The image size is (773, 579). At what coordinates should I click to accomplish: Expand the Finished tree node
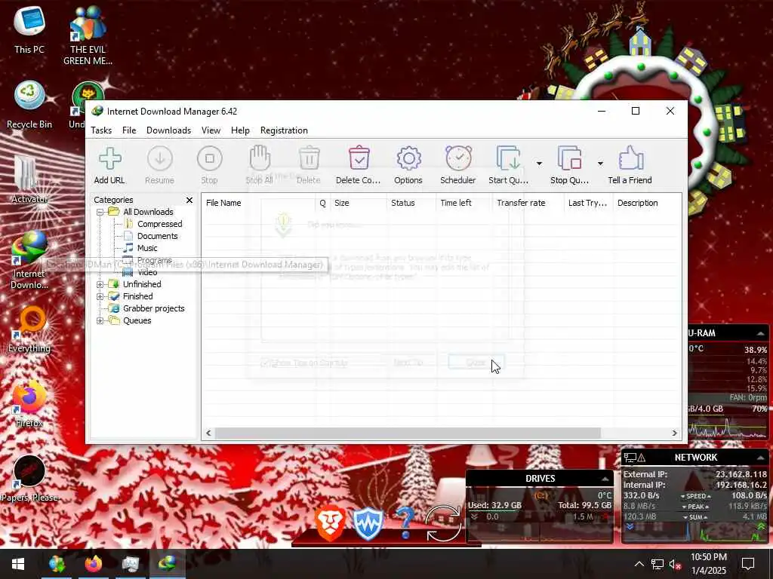[100, 296]
